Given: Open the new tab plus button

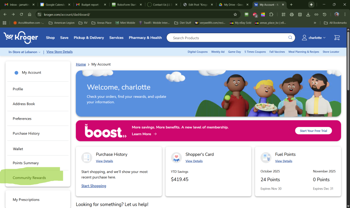Looking at the screenshot, I should pos(291,5).
